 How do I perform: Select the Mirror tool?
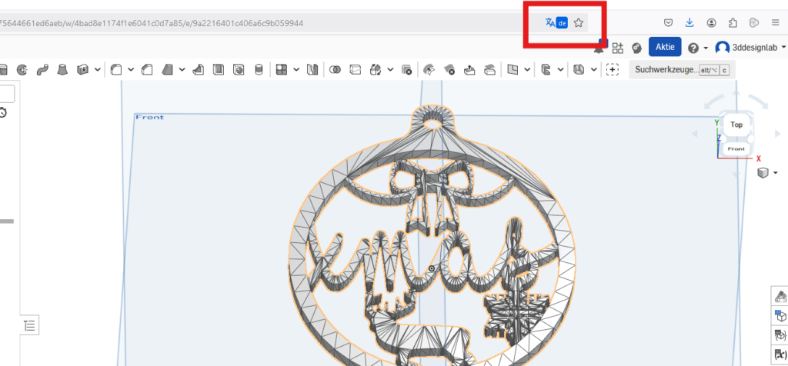coord(312,70)
